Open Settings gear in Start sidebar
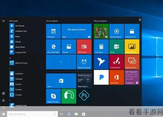This screenshot has height=117, width=163. (4, 100)
